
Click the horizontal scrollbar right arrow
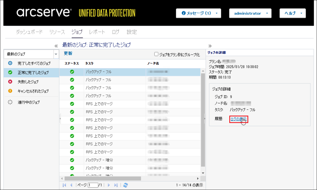(198, 178)
